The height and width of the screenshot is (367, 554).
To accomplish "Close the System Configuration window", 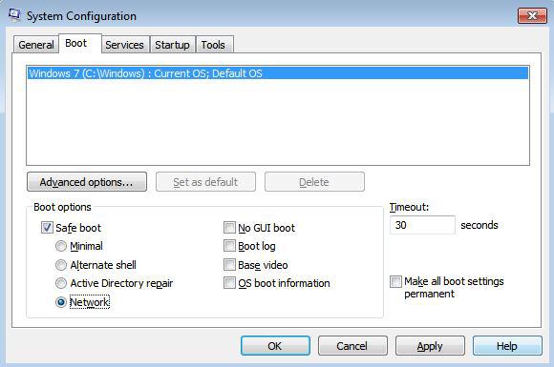I will pos(532,15).
